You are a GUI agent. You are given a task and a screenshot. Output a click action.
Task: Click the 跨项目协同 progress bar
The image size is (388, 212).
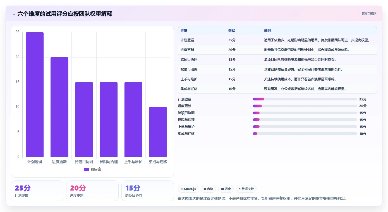(305, 113)
